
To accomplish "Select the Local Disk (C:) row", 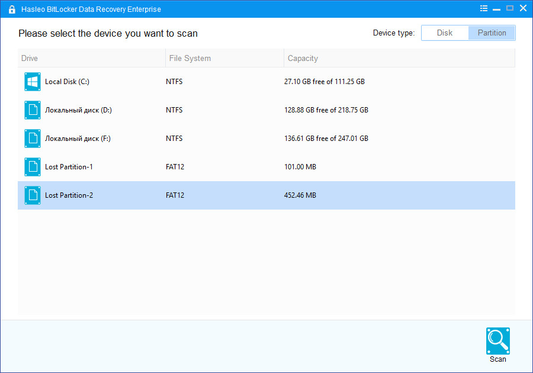I will tap(266, 82).
